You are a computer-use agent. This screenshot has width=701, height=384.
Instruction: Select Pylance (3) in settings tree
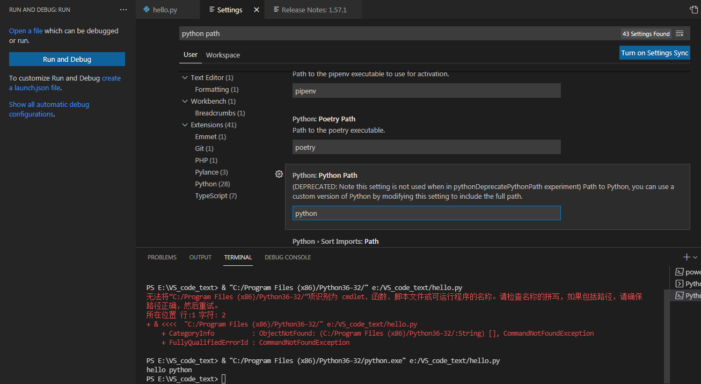211,172
